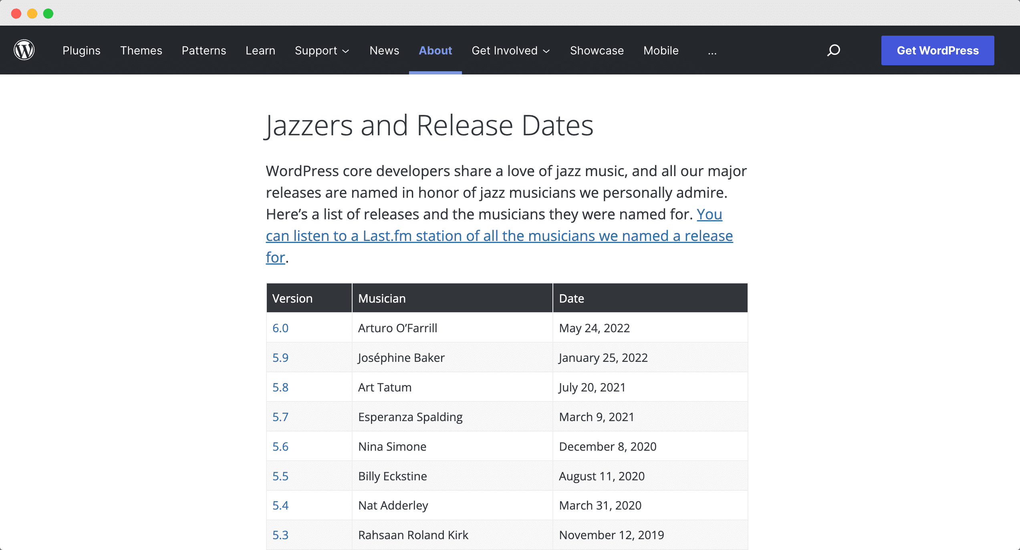
Task: Click the May 24, 2022 date
Action: (595, 328)
